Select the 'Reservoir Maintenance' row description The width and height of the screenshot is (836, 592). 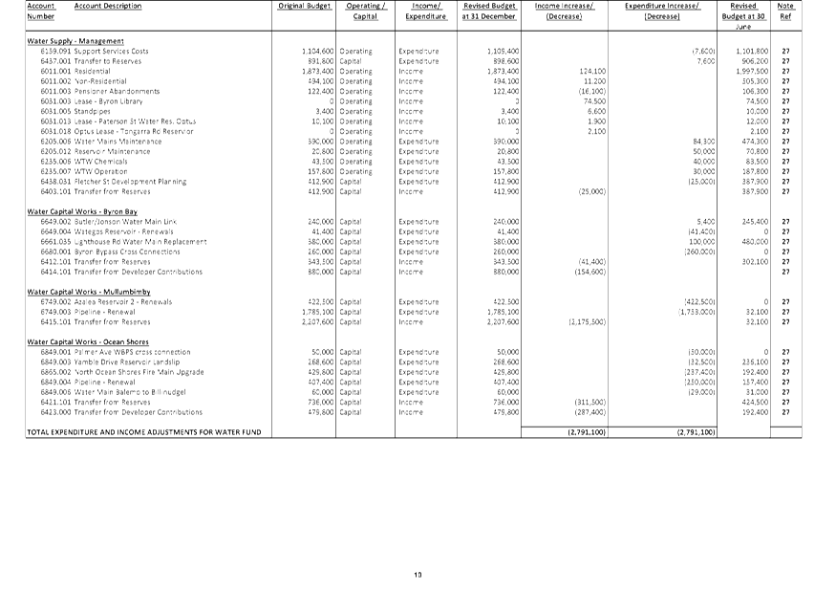tap(112, 152)
